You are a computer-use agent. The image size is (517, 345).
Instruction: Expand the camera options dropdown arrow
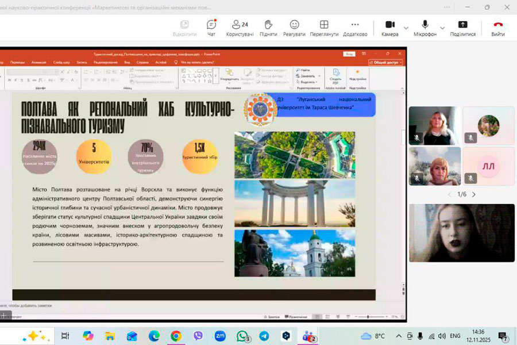(406, 28)
